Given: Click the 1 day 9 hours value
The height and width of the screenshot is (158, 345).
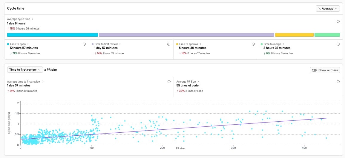Looking at the screenshot, I should (x=16, y=23).
